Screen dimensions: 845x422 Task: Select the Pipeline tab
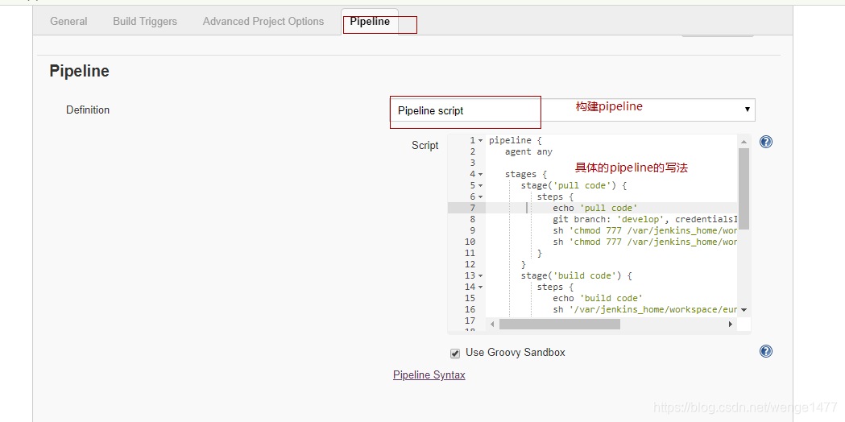click(370, 22)
